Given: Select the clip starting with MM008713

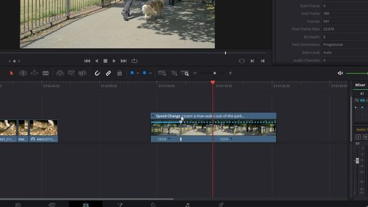Looking at the screenshot, I should pyautogui.click(x=44, y=131).
